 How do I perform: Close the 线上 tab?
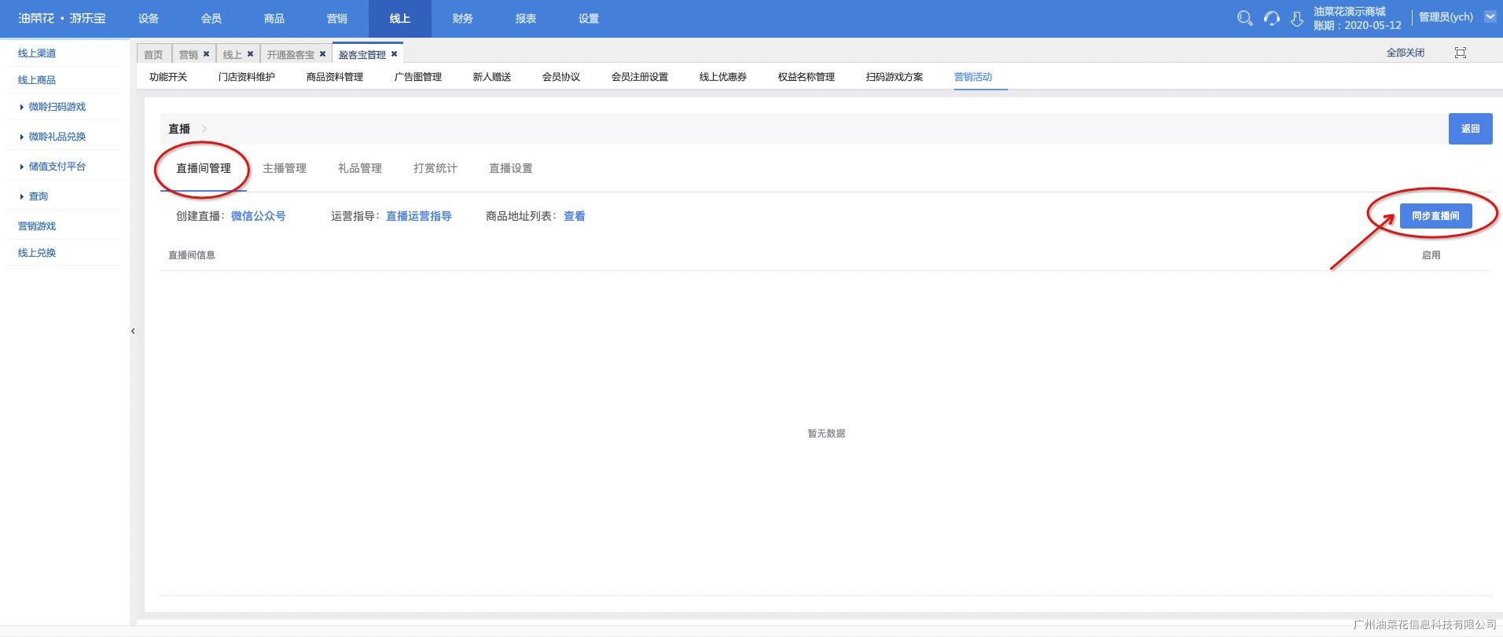pyautogui.click(x=250, y=54)
